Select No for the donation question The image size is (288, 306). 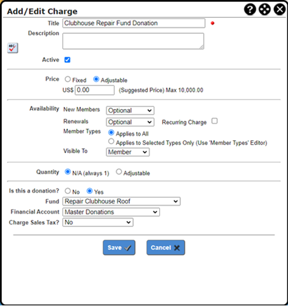68,191
